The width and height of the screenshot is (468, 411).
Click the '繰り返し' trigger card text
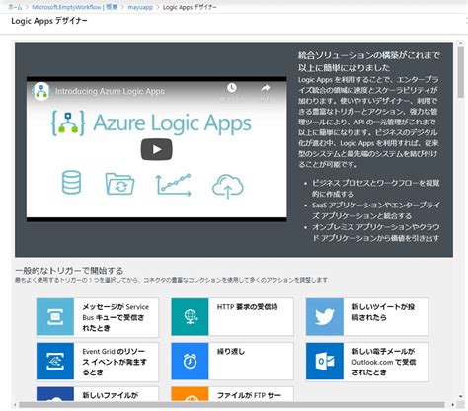coord(231,352)
